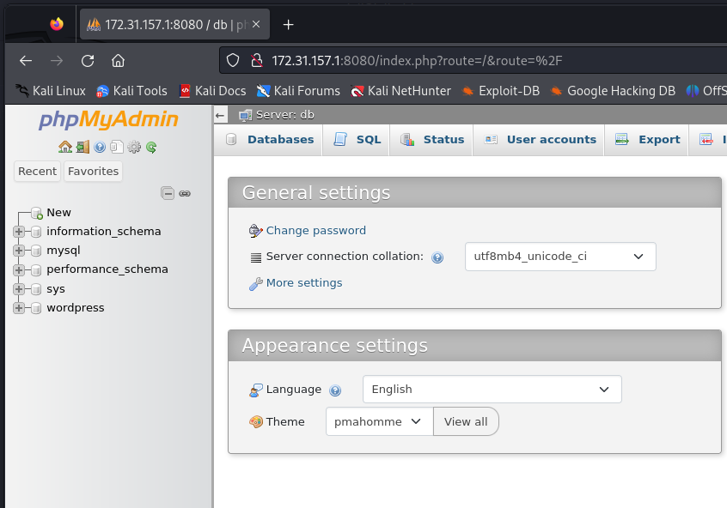Click the Log out door icon

(82, 147)
